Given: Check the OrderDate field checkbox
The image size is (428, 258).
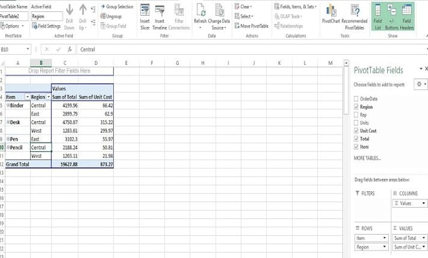Looking at the screenshot, I should point(356,99).
